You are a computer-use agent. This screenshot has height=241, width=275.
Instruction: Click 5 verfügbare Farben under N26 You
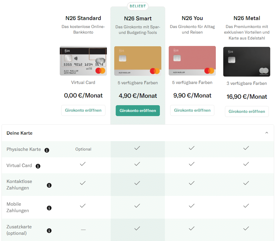(x=192, y=82)
